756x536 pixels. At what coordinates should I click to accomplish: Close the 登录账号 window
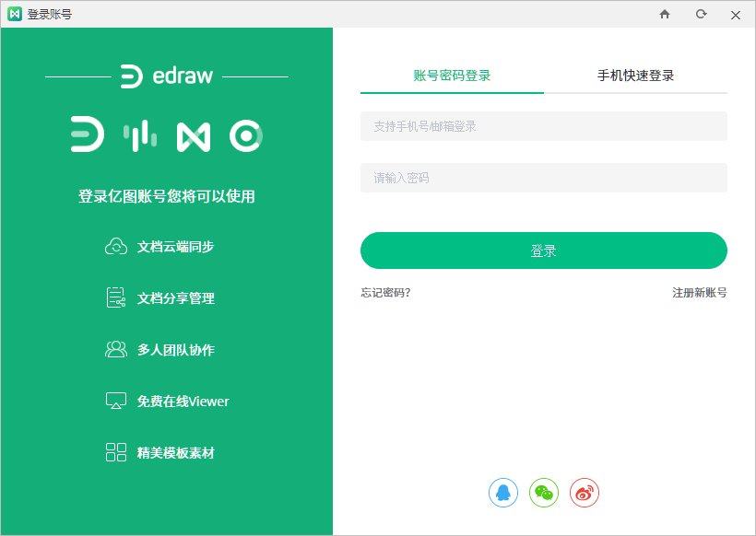pos(736,15)
